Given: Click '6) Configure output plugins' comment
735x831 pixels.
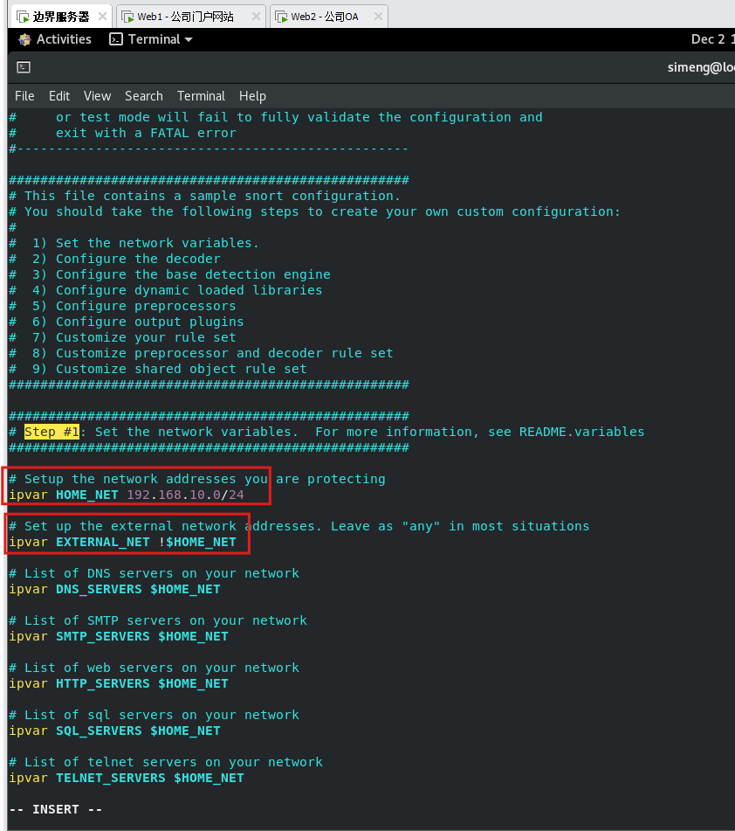Looking at the screenshot, I should 138,322.
